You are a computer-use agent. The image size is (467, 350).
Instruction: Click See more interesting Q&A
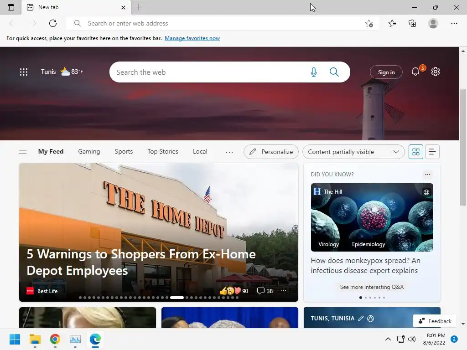372,287
